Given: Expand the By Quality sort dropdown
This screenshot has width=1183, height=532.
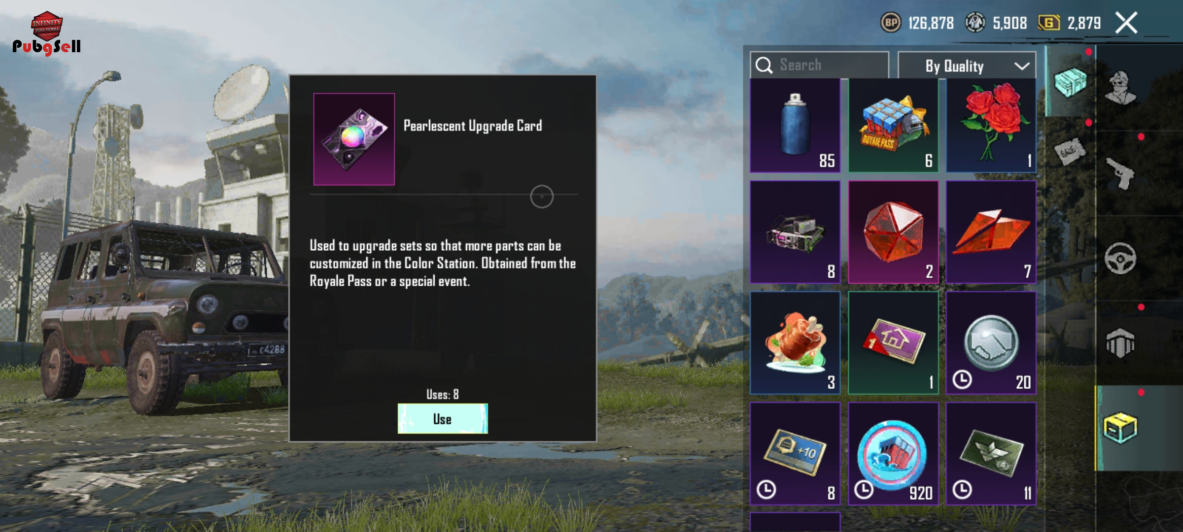Looking at the screenshot, I should [x=967, y=66].
